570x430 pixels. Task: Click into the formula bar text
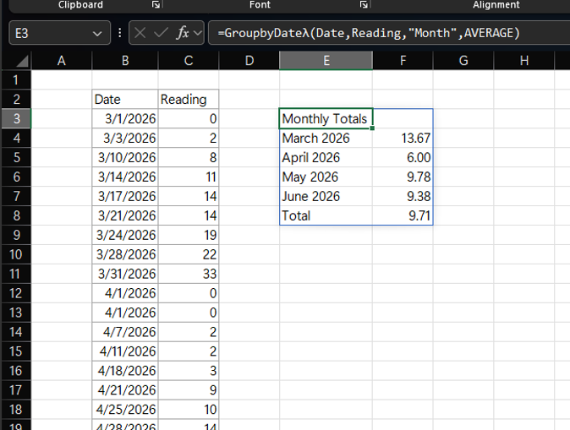click(389, 33)
